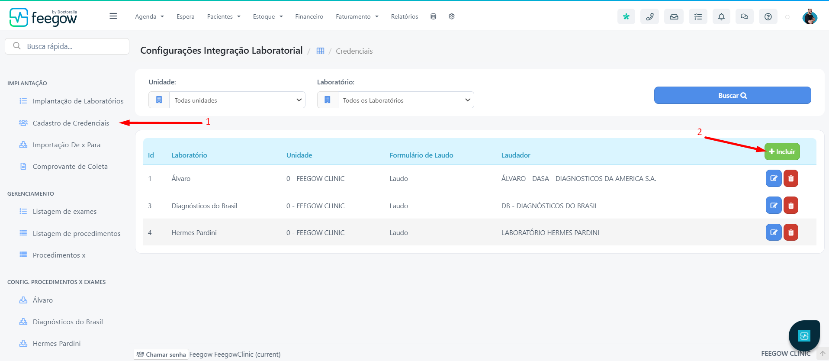The width and height of the screenshot is (829, 361).
Task: Edit the Álvaro credential row
Action: [774, 178]
